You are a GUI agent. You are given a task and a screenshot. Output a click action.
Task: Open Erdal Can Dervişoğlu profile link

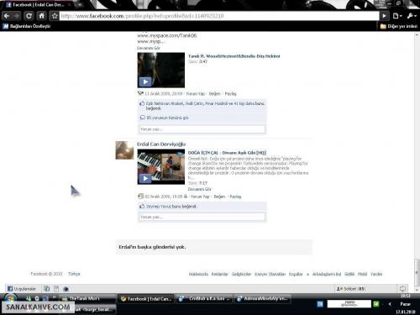tap(161, 144)
